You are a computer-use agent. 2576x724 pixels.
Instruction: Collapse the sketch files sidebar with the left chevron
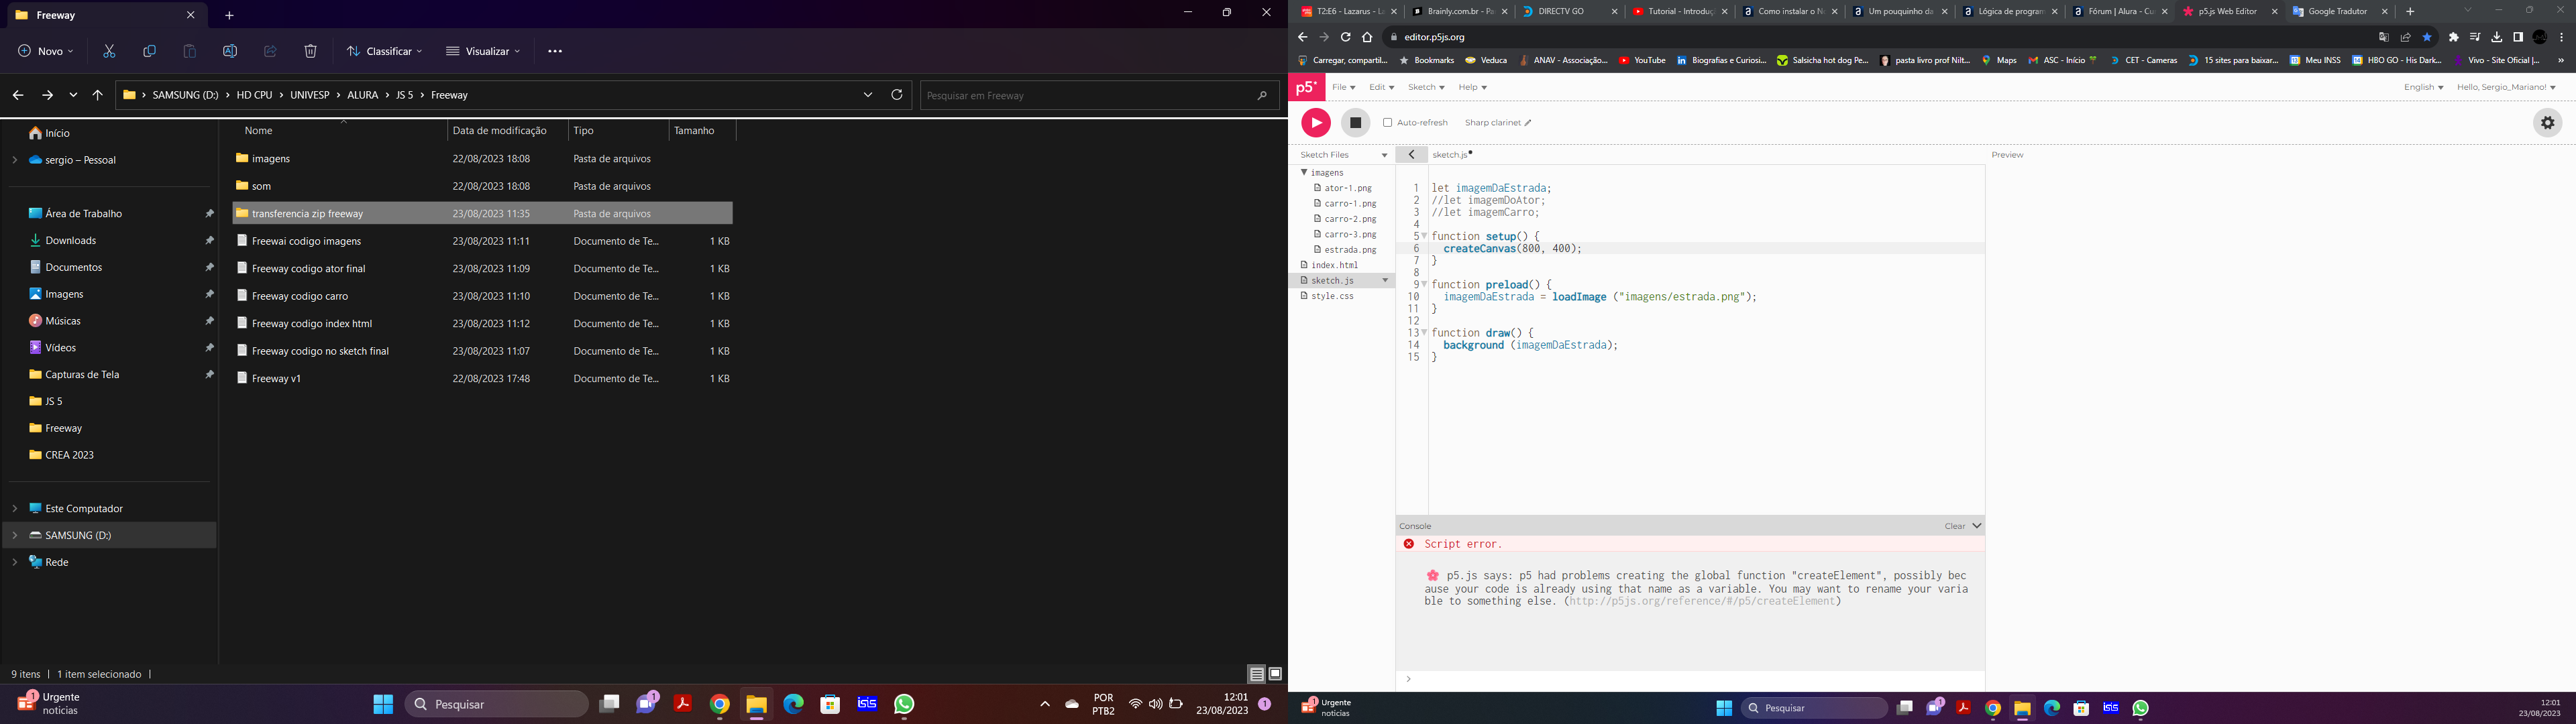pyautogui.click(x=1411, y=155)
